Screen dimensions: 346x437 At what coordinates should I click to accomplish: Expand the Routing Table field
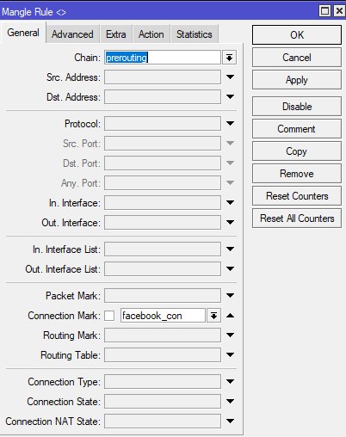[230, 354]
